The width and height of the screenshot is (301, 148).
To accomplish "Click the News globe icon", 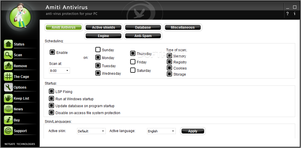I will tap(8, 109).
